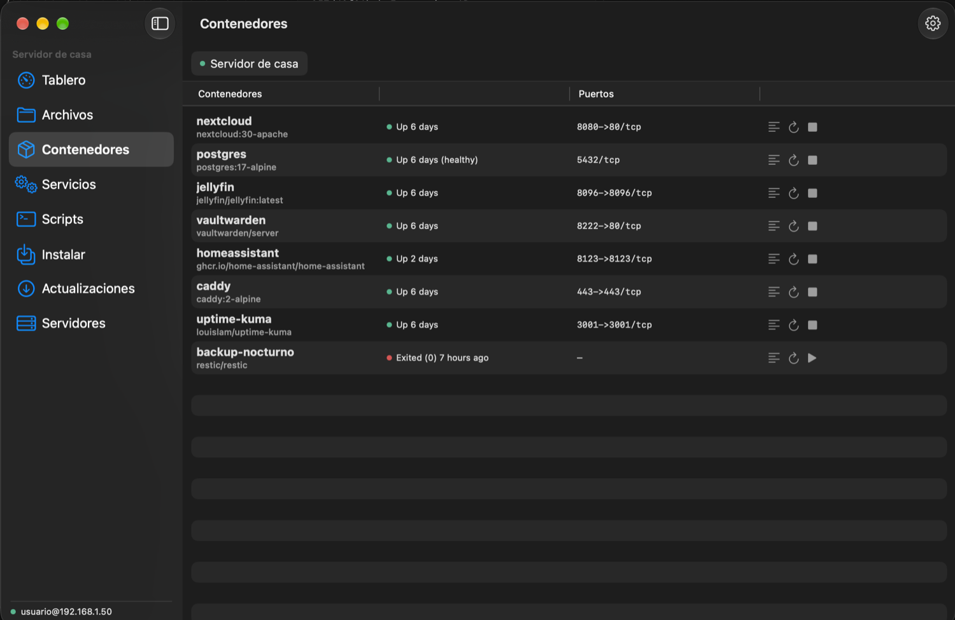Stop the uptime-kuma container
Image resolution: width=955 pixels, height=620 pixels.
point(812,325)
